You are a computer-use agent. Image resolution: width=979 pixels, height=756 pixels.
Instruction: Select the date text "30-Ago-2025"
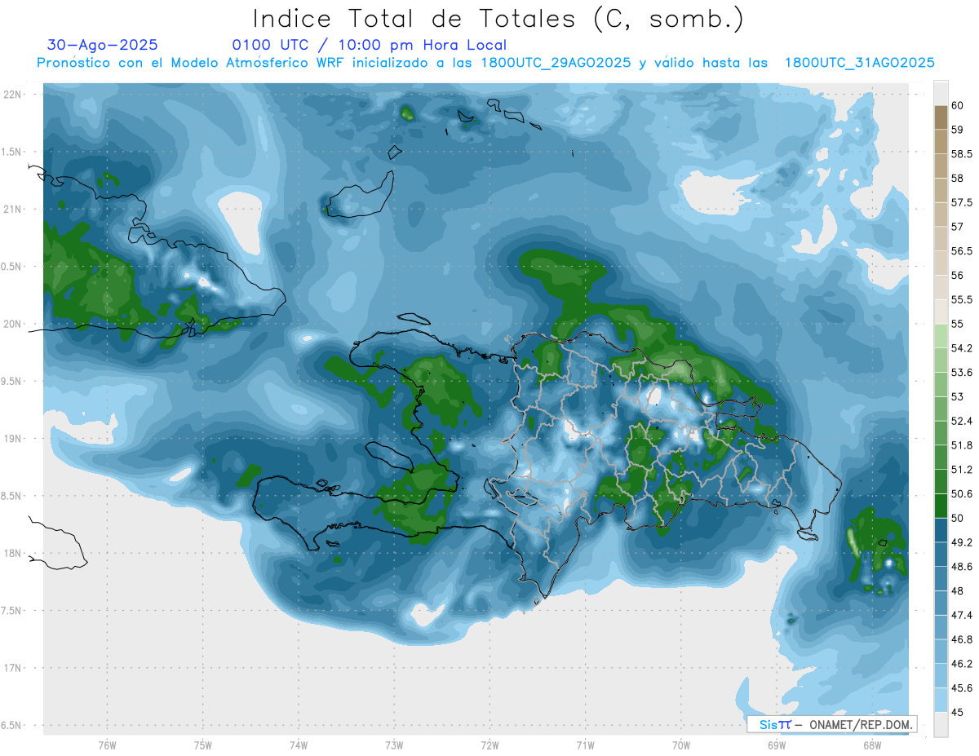tap(103, 45)
